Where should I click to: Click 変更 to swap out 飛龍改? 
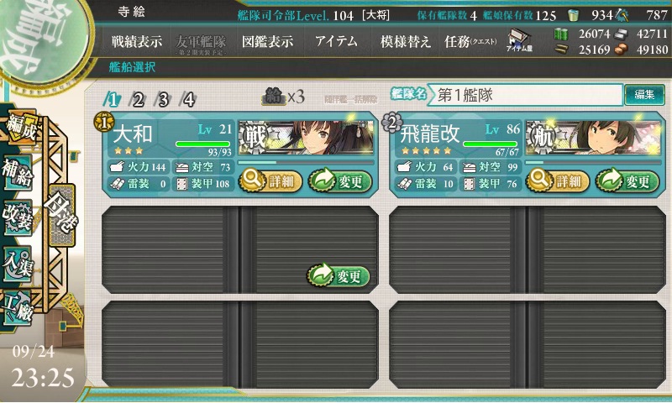click(627, 181)
